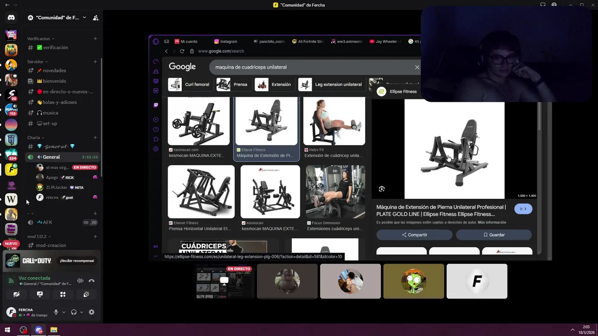Screen dimensions: 598x336
Task: Open the W Wikipedia-style server icon
Action: (x=11, y=199)
